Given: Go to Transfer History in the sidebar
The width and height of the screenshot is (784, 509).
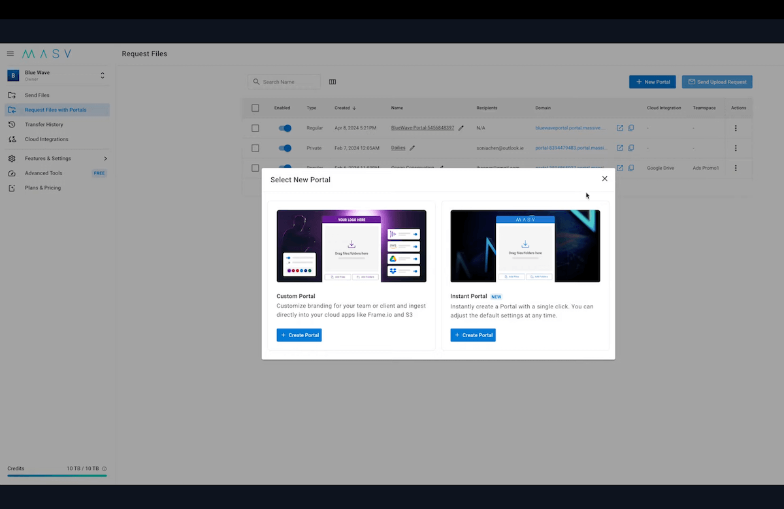Looking at the screenshot, I should pyautogui.click(x=44, y=124).
